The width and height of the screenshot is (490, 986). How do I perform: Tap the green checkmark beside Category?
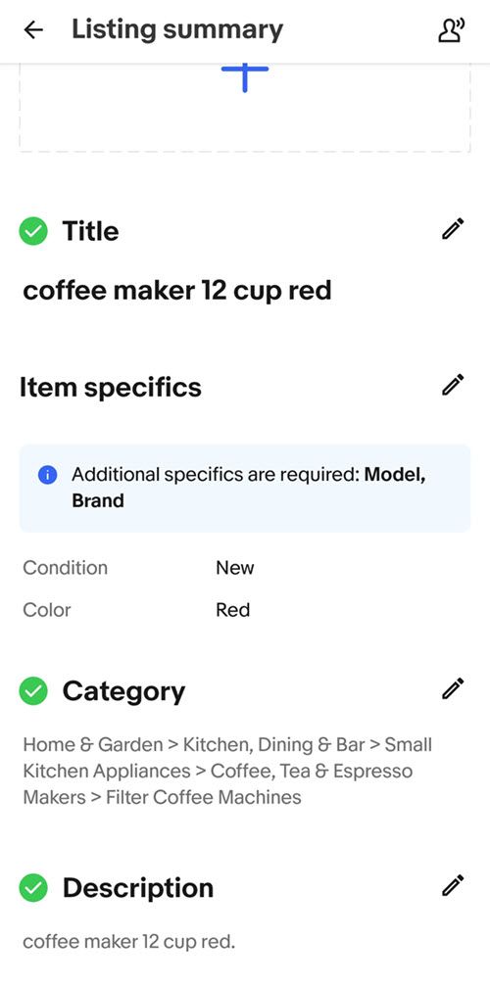[33, 691]
